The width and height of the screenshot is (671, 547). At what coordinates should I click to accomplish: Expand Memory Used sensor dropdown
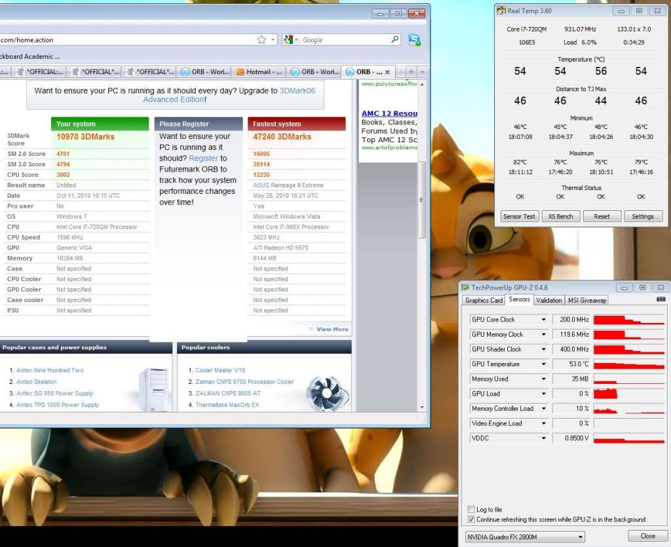point(543,379)
